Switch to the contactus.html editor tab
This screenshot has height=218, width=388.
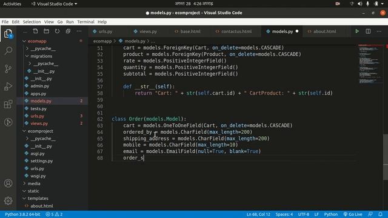tap(236, 31)
